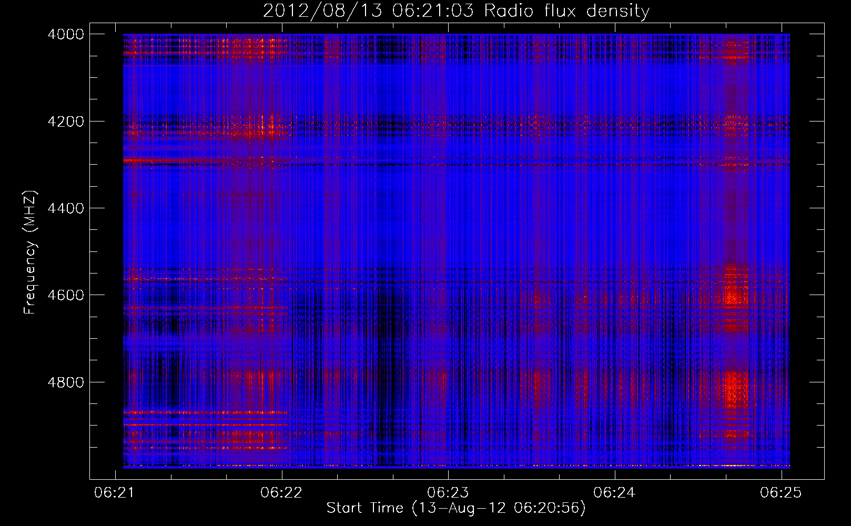Select the 4400 frequency axis label
This screenshot has height=526, width=851.
[66, 208]
